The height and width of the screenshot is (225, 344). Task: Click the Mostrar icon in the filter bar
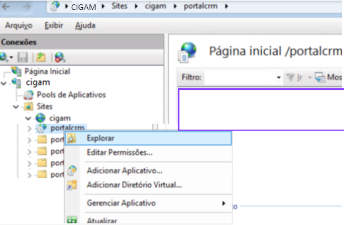320,77
